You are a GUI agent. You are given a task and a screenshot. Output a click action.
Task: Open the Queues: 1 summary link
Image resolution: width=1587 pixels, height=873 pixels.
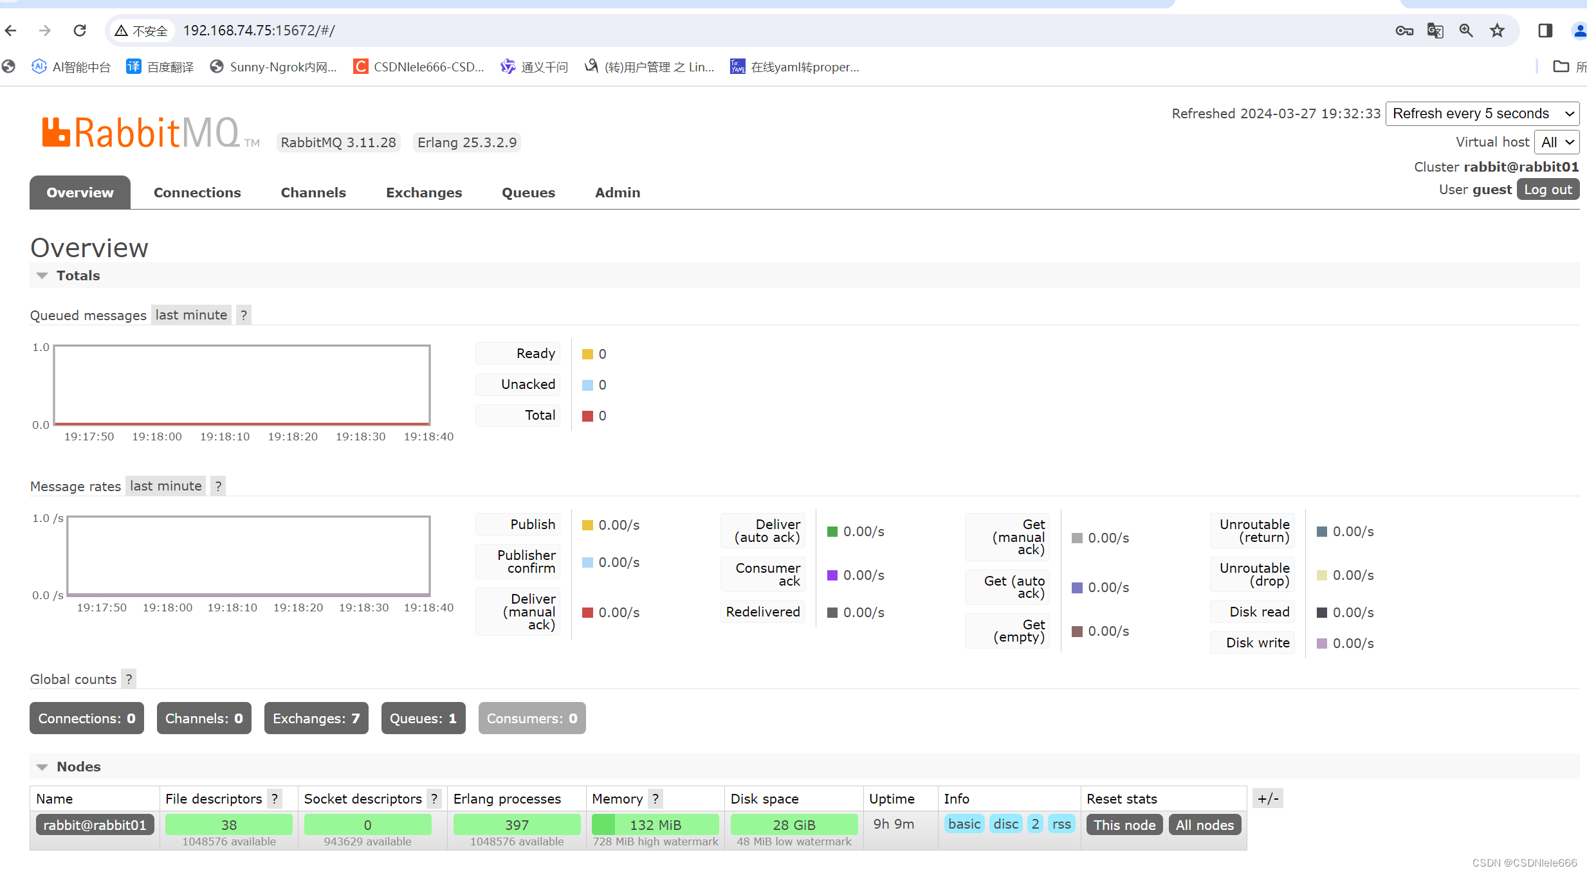pyautogui.click(x=423, y=718)
